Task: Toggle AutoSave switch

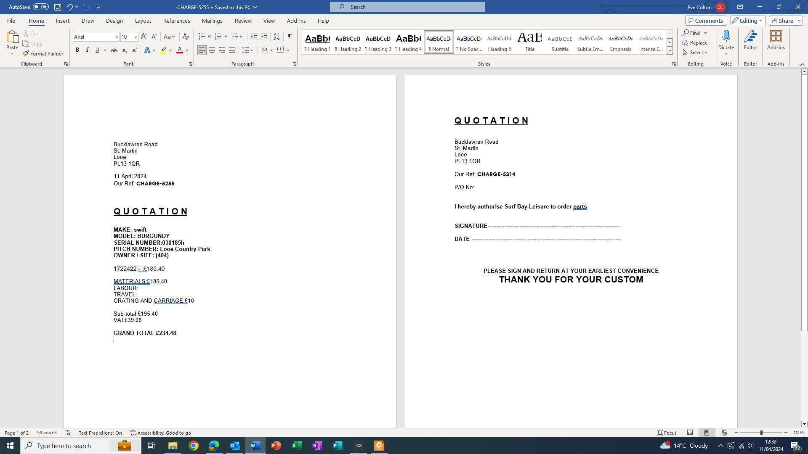Action: point(40,7)
